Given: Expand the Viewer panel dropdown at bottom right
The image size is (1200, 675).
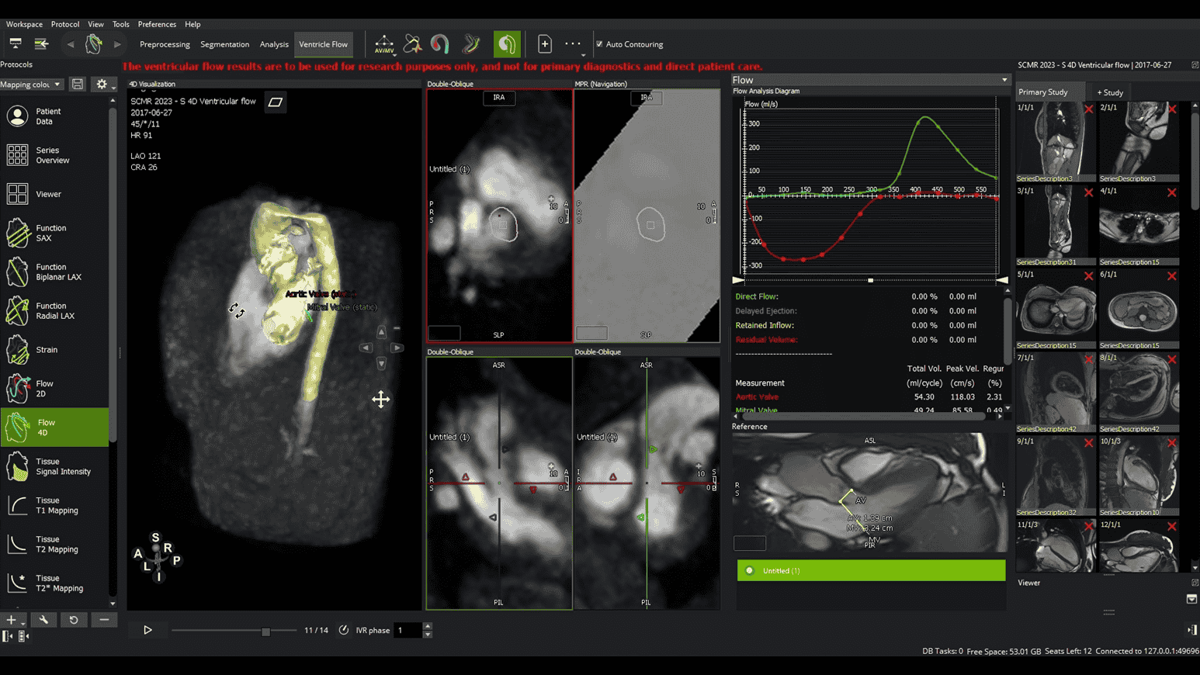Looking at the screenshot, I should pos(1191,599).
